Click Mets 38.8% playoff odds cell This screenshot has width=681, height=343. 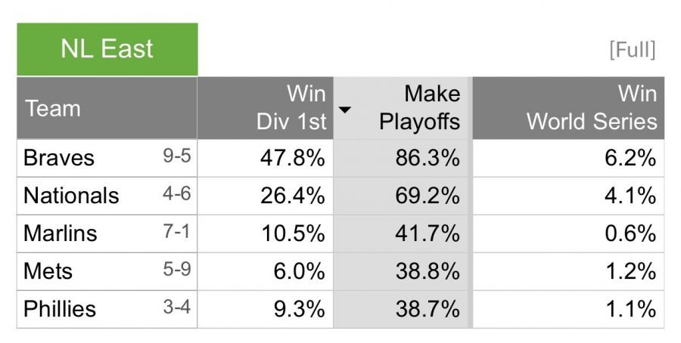coord(427,271)
